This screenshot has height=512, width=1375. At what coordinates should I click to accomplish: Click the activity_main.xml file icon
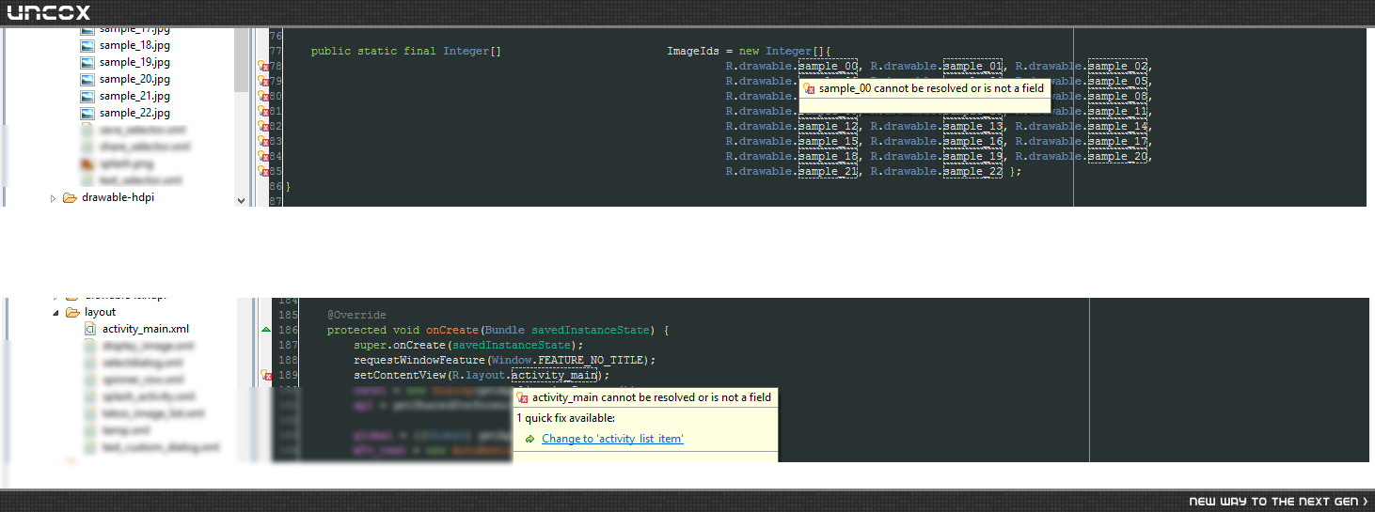pos(90,329)
